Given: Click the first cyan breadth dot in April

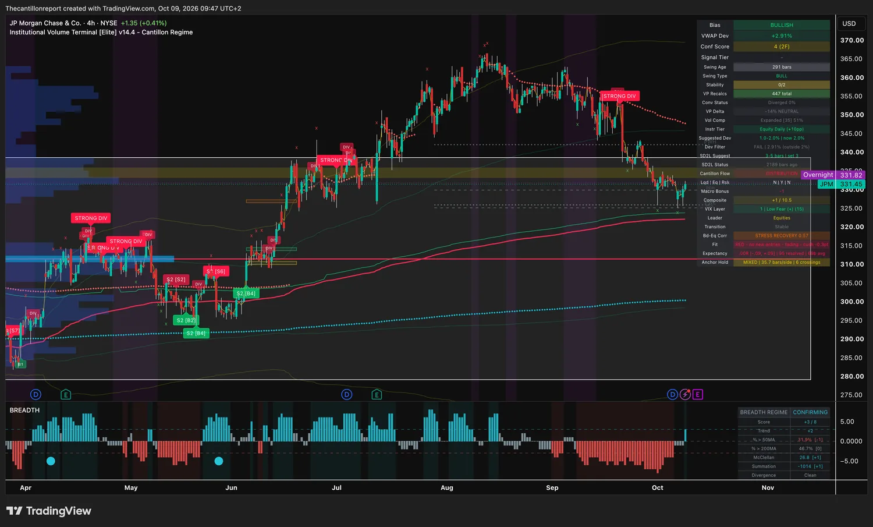Looking at the screenshot, I should coord(51,461).
